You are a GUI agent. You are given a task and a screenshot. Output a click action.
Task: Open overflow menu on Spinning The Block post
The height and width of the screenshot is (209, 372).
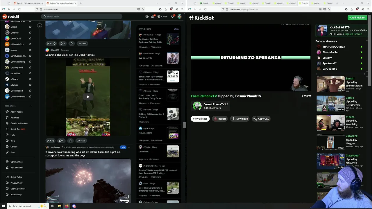pyautogui.click(x=129, y=50)
